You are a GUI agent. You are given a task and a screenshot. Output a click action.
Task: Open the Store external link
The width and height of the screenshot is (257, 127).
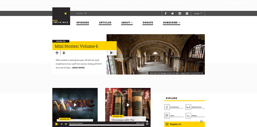point(198,14)
